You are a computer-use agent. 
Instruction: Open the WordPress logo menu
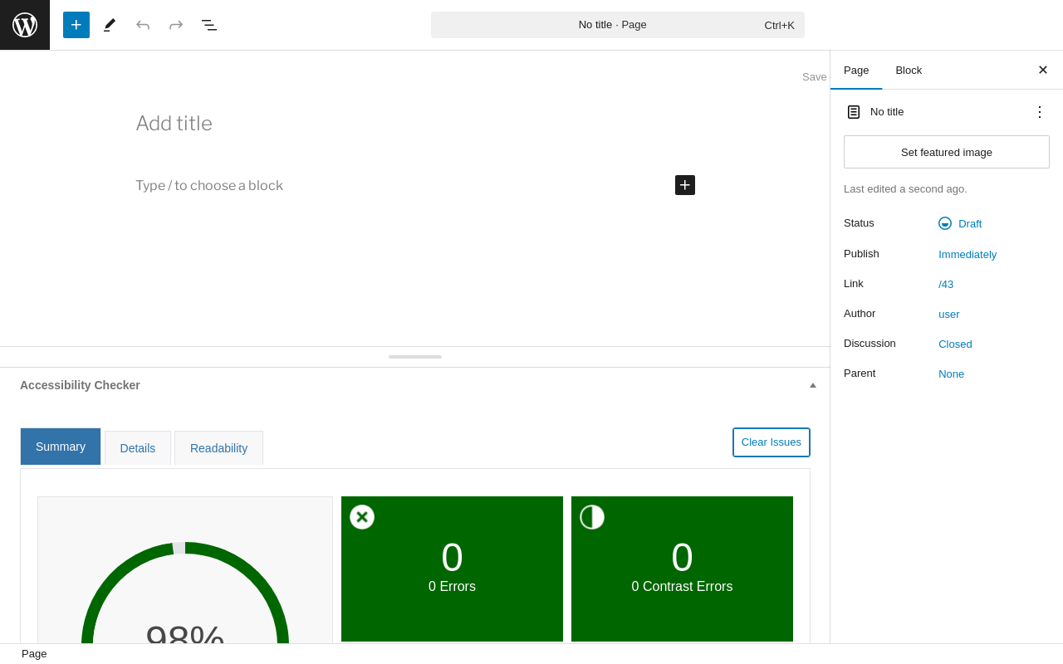click(25, 25)
